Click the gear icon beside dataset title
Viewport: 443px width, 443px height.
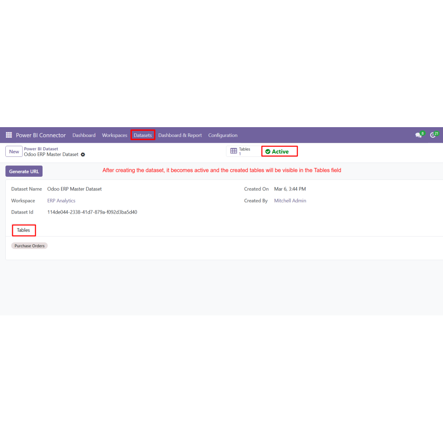83,155
